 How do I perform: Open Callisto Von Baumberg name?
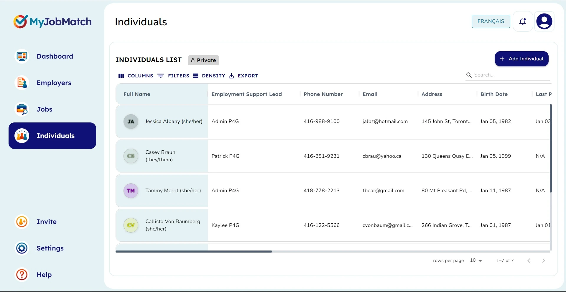pos(173,225)
